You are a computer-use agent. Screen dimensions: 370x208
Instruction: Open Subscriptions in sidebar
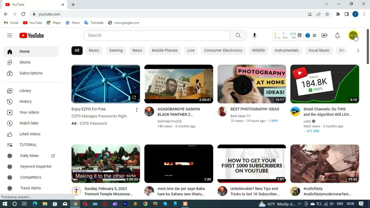coord(31,73)
